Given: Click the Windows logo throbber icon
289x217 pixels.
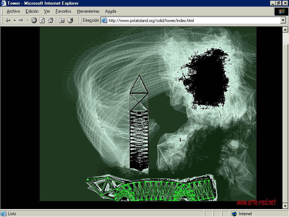Looking at the screenshot, I should (x=281, y=11).
